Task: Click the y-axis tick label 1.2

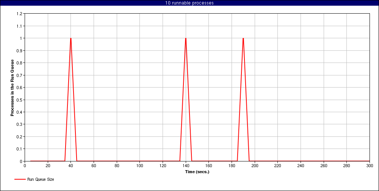Action: pyautogui.click(x=20, y=14)
